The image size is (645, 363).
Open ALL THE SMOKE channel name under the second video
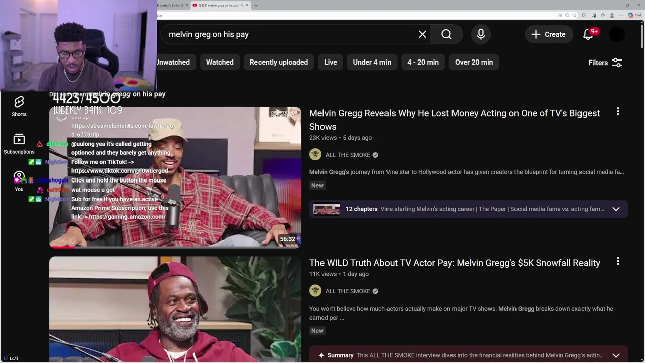tap(348, 291)
